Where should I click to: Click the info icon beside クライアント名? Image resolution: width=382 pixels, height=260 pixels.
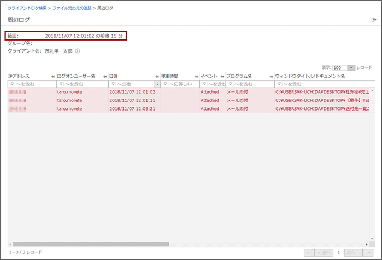click(x=78, y=51)
